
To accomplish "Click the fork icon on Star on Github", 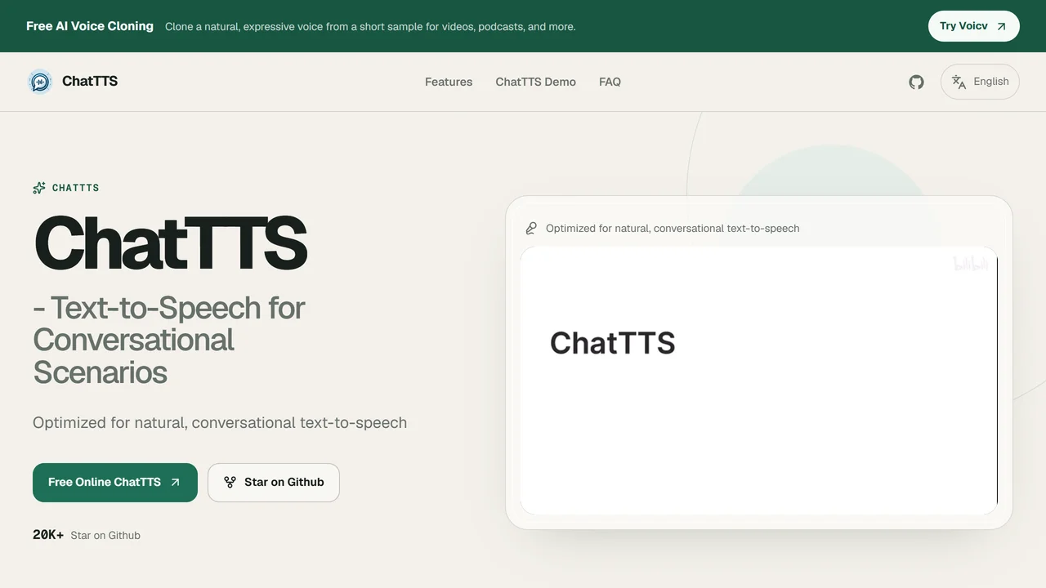I will (230, 483).
